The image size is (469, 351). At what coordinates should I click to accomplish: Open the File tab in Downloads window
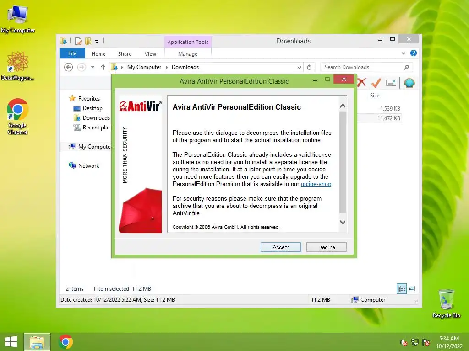[72, 54]
